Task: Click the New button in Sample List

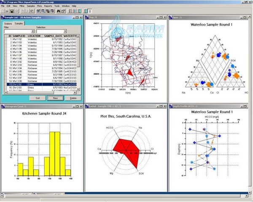Action: [55, 98]
